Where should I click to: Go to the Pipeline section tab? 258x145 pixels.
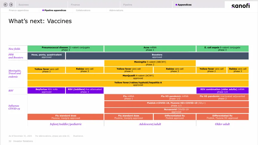128,5
